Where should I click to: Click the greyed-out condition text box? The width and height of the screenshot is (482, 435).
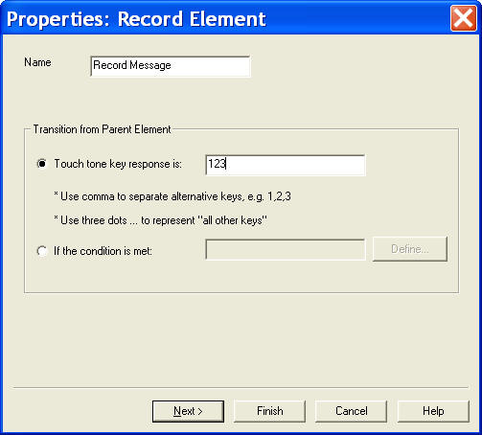coord(286,249)
